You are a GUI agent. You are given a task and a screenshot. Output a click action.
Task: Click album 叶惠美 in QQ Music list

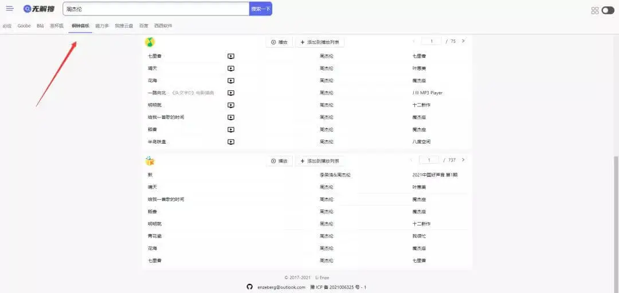point(419,68)
